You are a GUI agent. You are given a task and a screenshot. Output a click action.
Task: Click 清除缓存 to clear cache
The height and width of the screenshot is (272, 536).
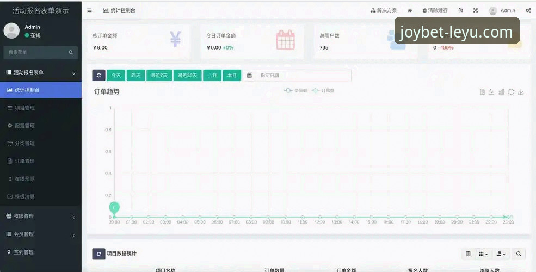435,10
